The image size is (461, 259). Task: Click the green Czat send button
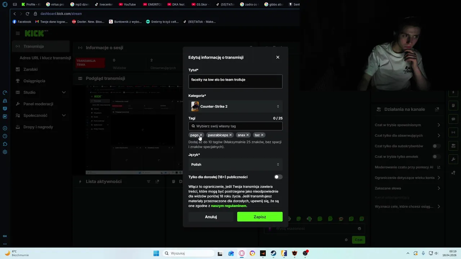pyautogui.click(x=358, y=240)
